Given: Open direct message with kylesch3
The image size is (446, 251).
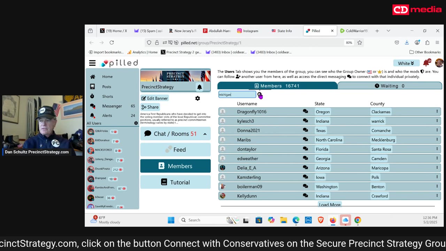Looking at the screenshot, I should click(x=305, y=121).
